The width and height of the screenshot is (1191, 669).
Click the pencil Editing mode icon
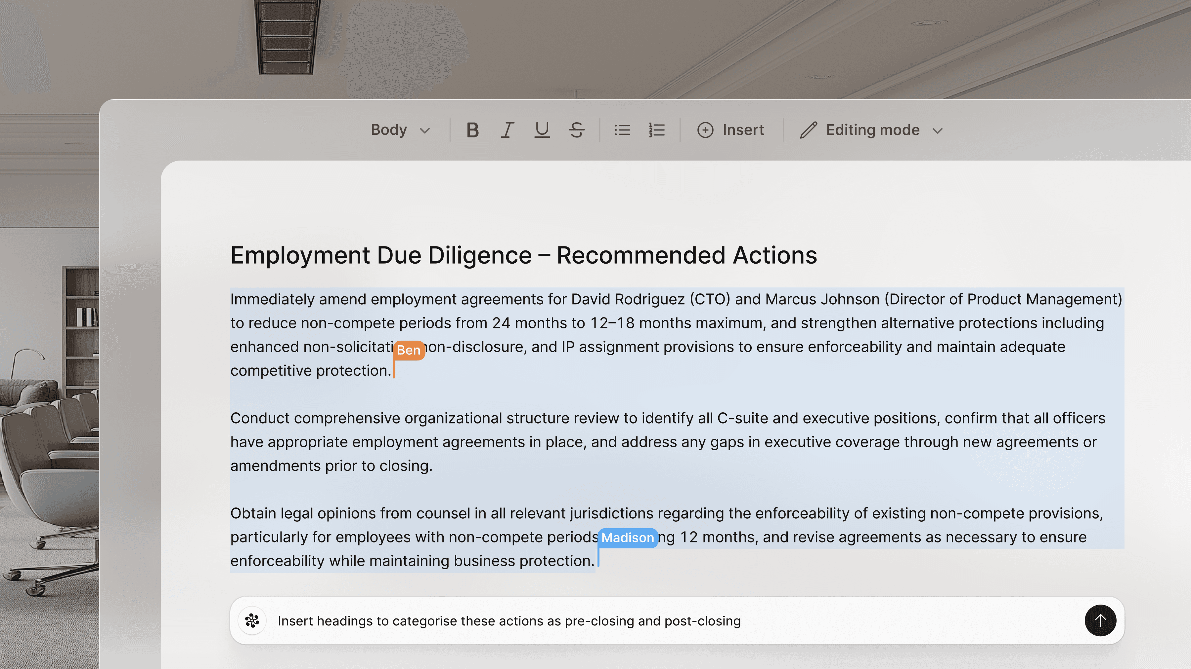809,130
